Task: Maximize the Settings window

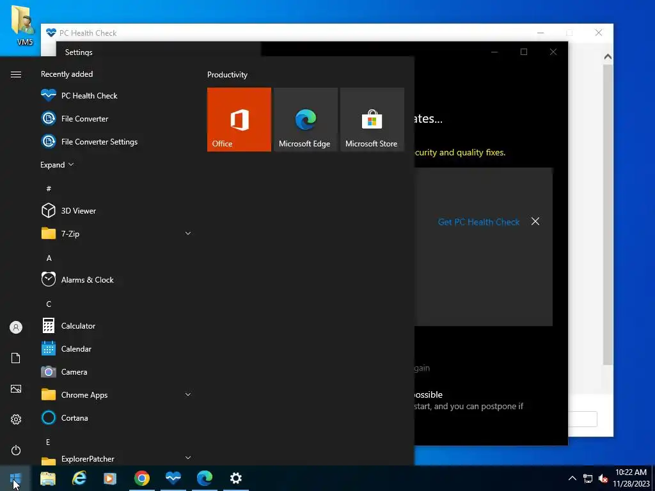Action: pos(524,52)
